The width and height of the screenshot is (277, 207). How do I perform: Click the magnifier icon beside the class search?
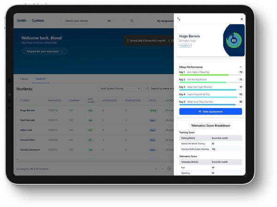pos(132,21)
